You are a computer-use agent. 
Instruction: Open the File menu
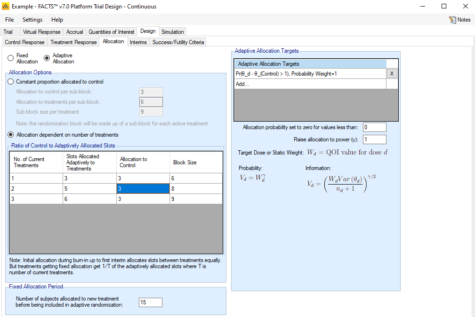[x=9, y=20]
